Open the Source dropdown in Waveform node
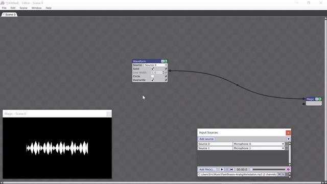 (156, 65)
